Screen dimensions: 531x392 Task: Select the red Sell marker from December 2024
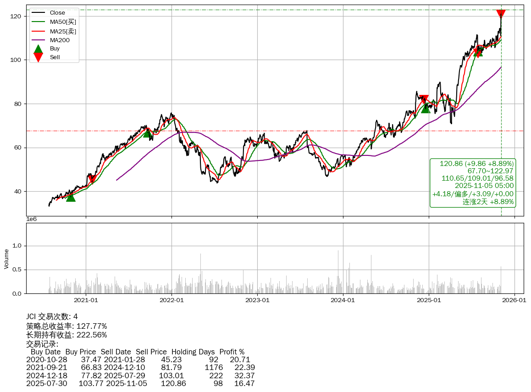pyautogui.click(x=424, y=99)
